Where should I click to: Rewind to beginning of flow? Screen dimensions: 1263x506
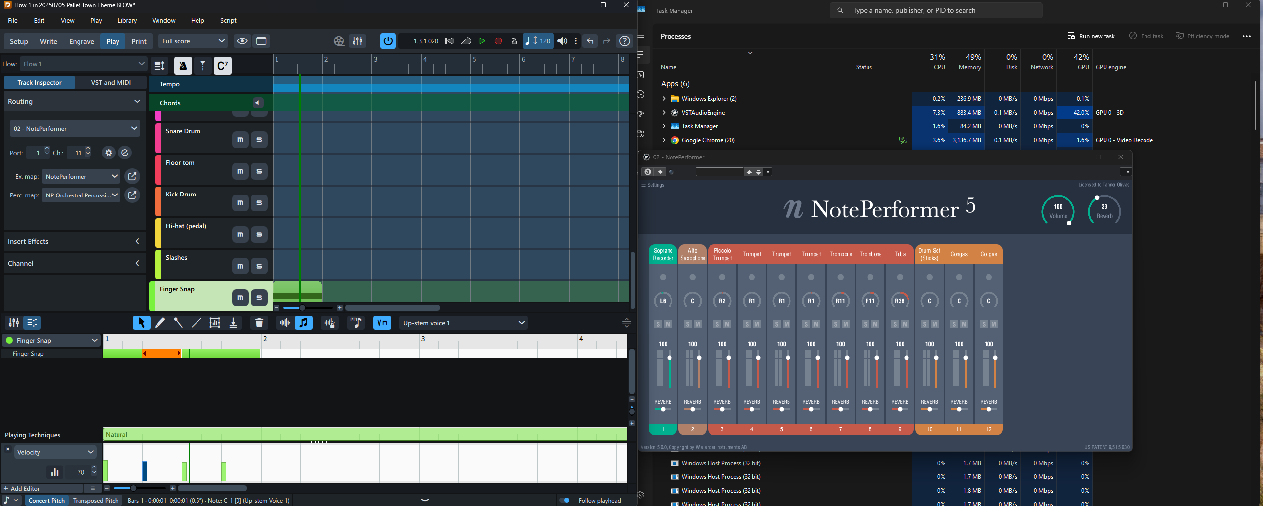tap(449, 41)
